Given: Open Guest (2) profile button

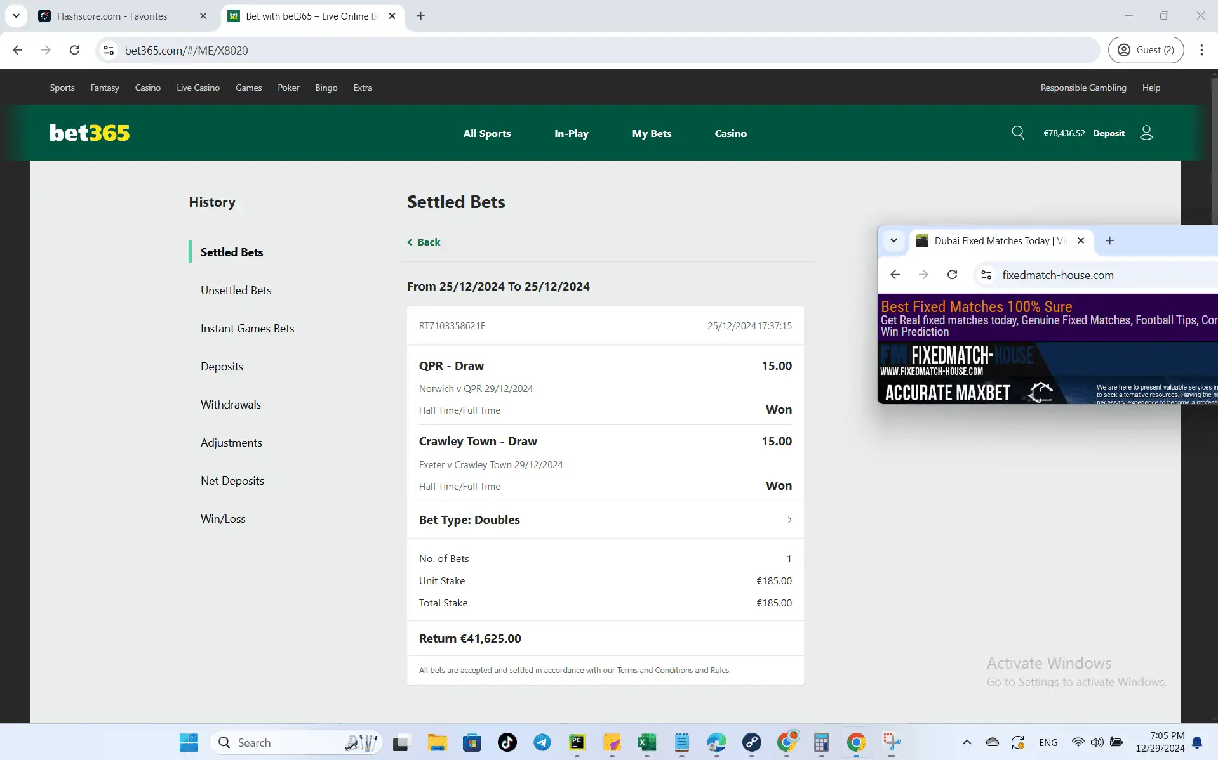Looking at the screenshot, I should 1146,50.
